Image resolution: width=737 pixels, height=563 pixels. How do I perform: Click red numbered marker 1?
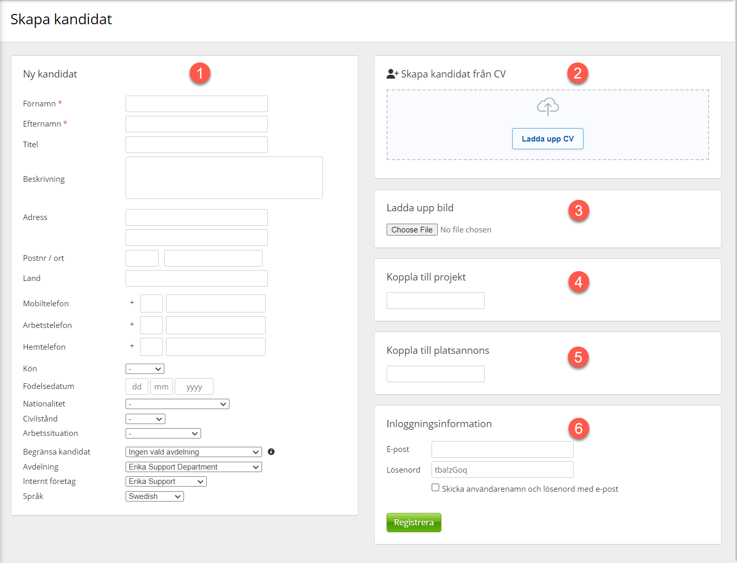tap(199, 73)
